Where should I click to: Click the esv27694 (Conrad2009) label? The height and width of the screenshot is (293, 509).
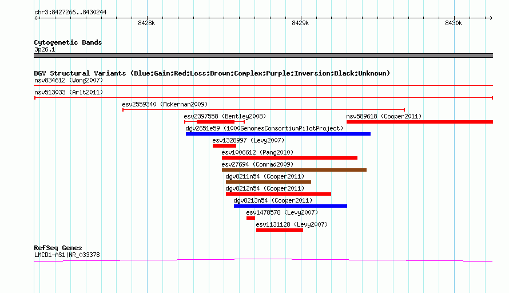257,164
